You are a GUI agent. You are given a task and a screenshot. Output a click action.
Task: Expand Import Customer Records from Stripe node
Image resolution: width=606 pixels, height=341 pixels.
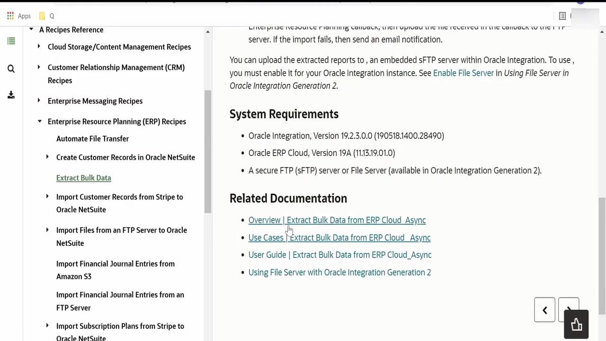(47, 197)
